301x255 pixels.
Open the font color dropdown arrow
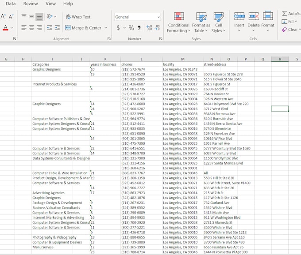pos(12,28)
